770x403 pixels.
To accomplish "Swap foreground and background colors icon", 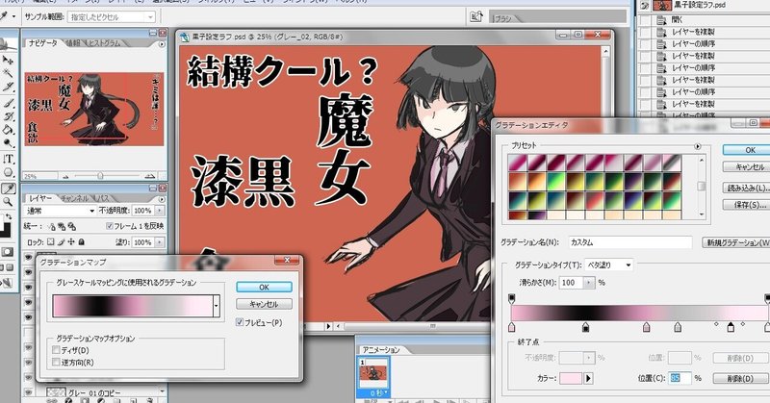I will [9, 217].
